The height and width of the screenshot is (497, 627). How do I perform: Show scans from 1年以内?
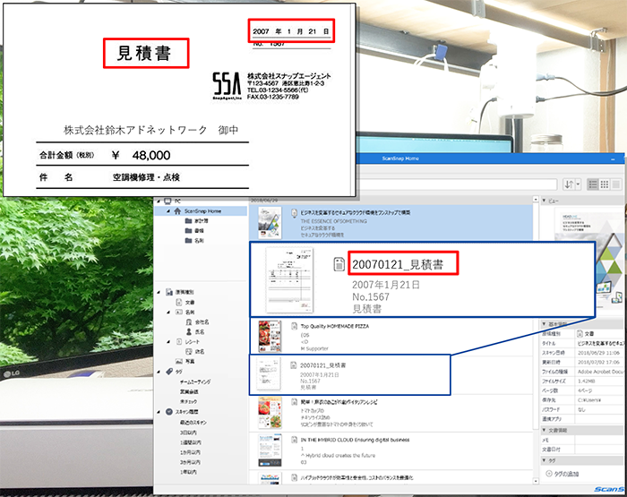pyautogui.click(x=188, y=472)
